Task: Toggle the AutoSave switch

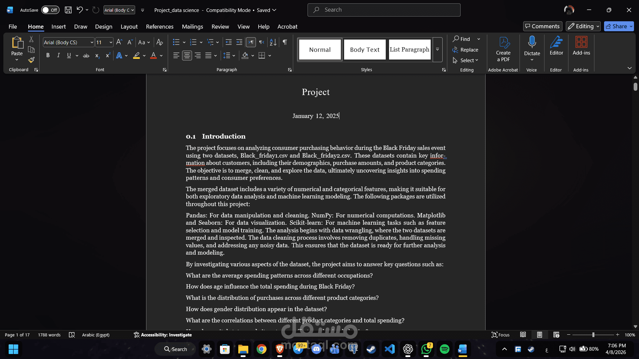Action: (50, 10)
